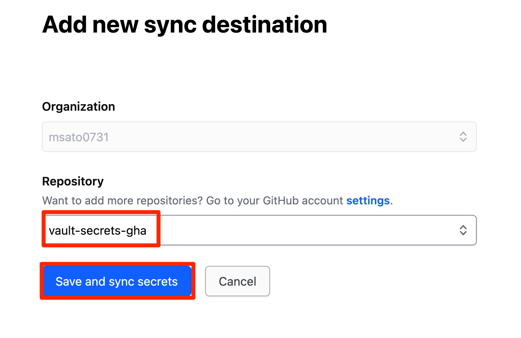This screenshot has height=338, width=521.
Task: Click settings to add more repositories
Action: (368, 200)
